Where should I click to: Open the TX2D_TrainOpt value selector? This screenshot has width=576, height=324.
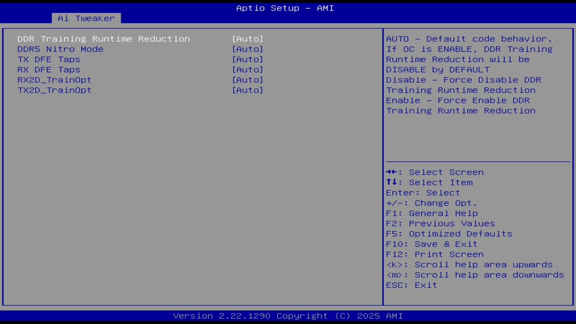[247, 90]
